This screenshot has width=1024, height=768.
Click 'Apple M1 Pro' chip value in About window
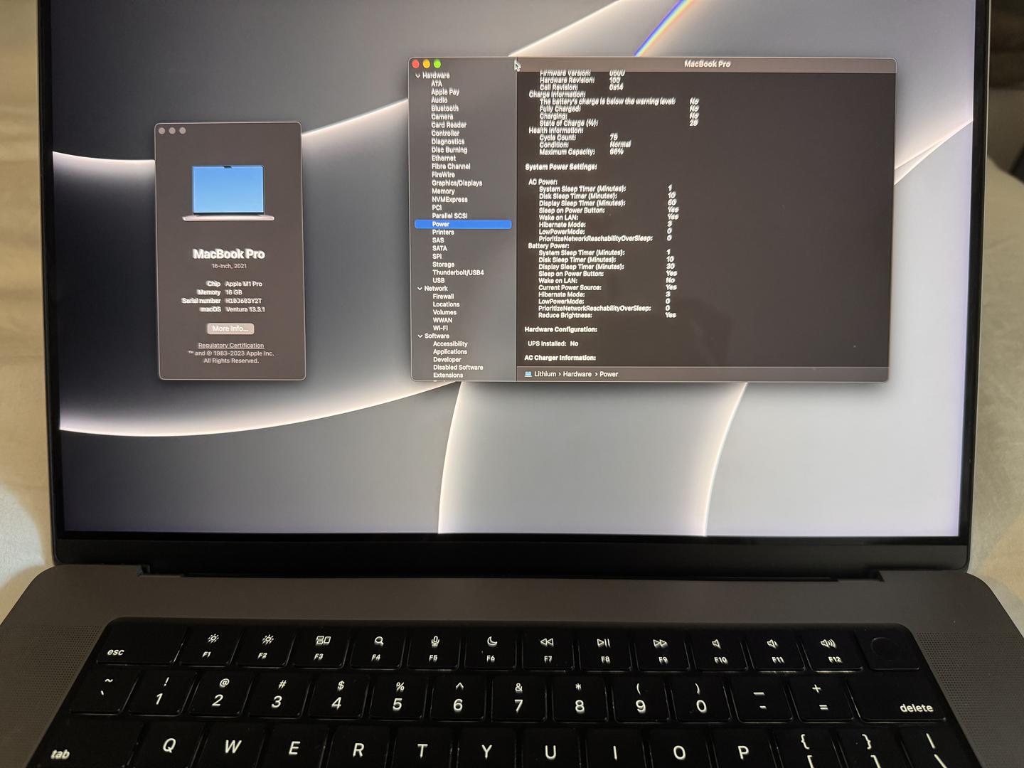pyautogui.click(x=244, y=284)
